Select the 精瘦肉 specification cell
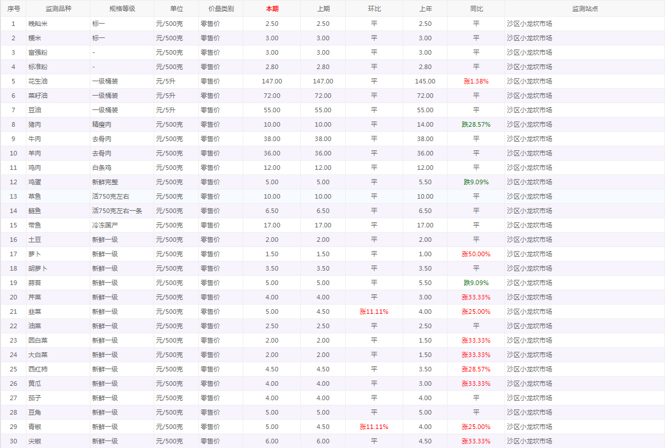Viewport: 665px width, 448px height. coord(102,124)
